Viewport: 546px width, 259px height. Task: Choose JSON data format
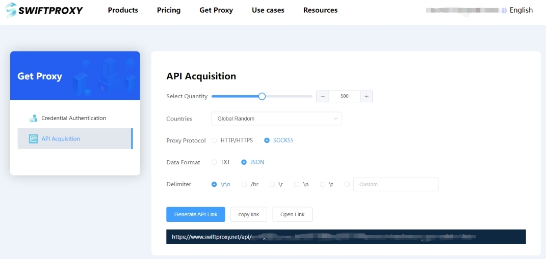pos(244,162)
